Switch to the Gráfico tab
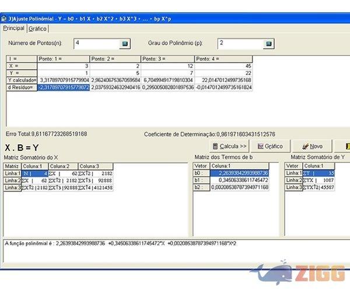Viewport: 350px width, 291px height. pos(38,28)
